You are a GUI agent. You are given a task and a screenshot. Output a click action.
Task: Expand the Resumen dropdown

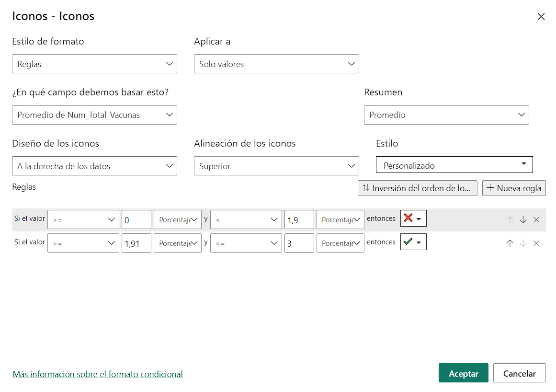coord(446,115)
